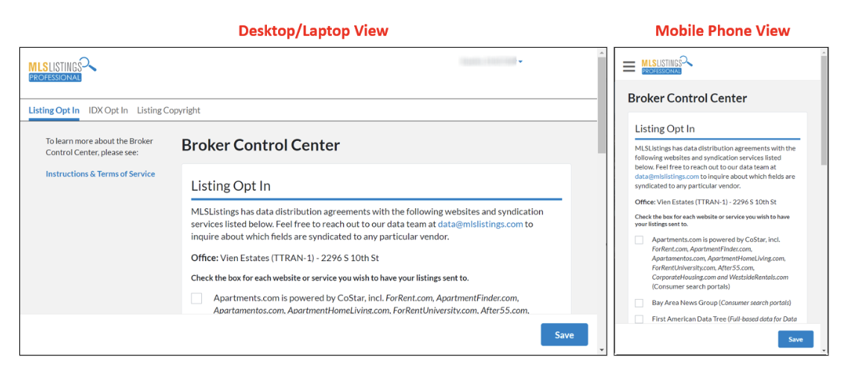Screen dimensions: 844x367
Task: Click the Broker Control Center heading in mobile view
Action: coord(687,98)
